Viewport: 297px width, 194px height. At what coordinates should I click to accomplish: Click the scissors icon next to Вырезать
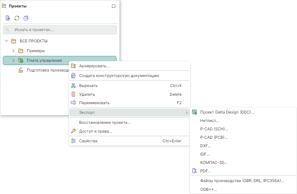(73, 86)
